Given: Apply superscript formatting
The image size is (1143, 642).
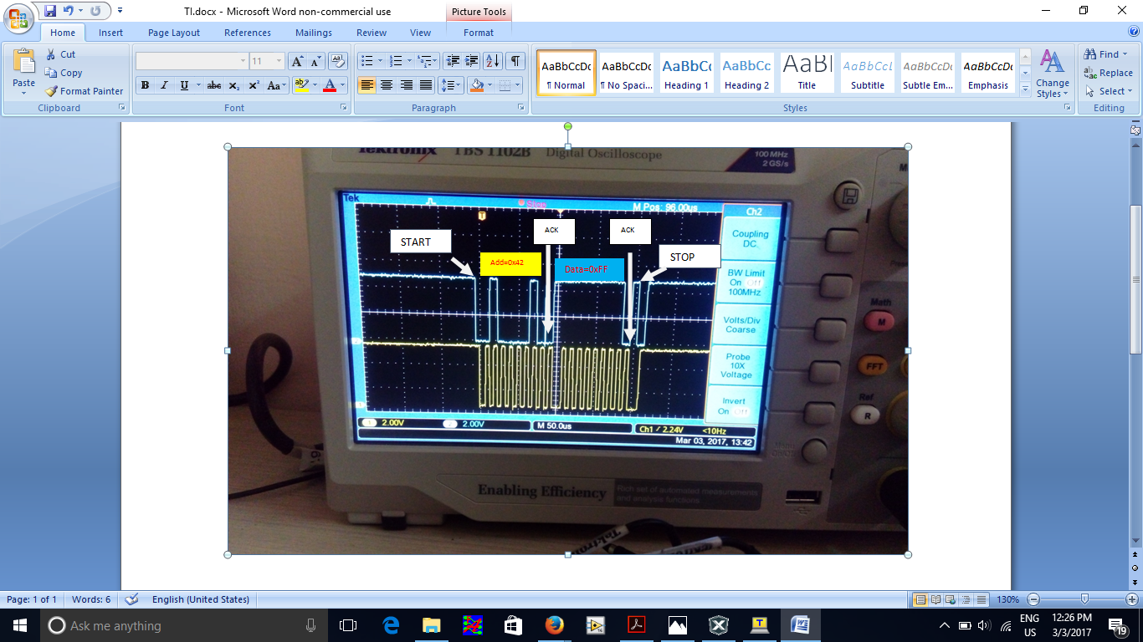Looking at the screenshot, I should pyautogui.click(x=254, y=85).
